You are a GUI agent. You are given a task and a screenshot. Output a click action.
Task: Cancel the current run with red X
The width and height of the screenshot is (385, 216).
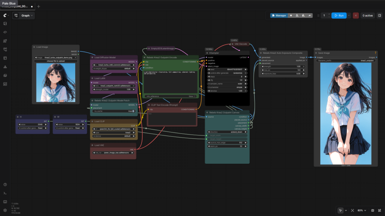point(356,15)
